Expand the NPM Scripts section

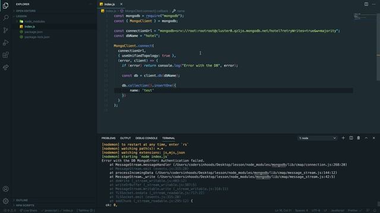[25, 205]
